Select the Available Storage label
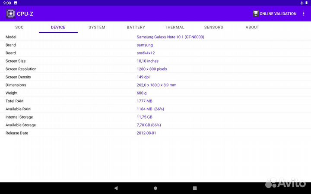The height and width of the screenshot is (194, 311). (21, 125)
